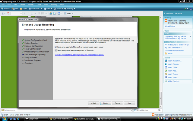The height and width of the screenshot is (121, 193).
Task: Click the Show Desktop quick launch icon
Action: point(11,119)
